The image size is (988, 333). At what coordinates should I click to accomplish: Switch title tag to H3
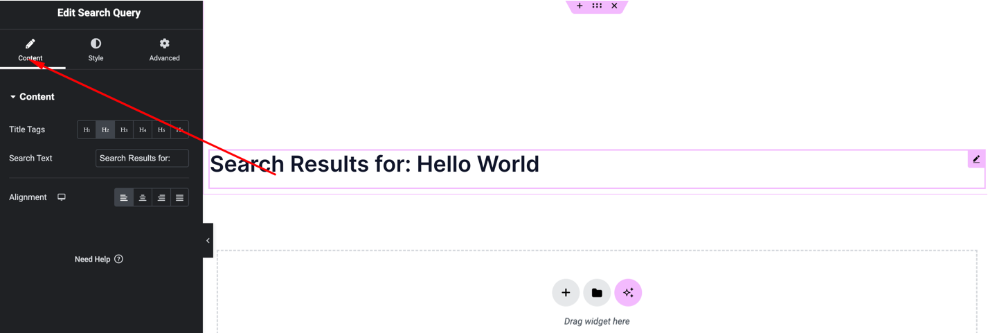pos(124,129)
